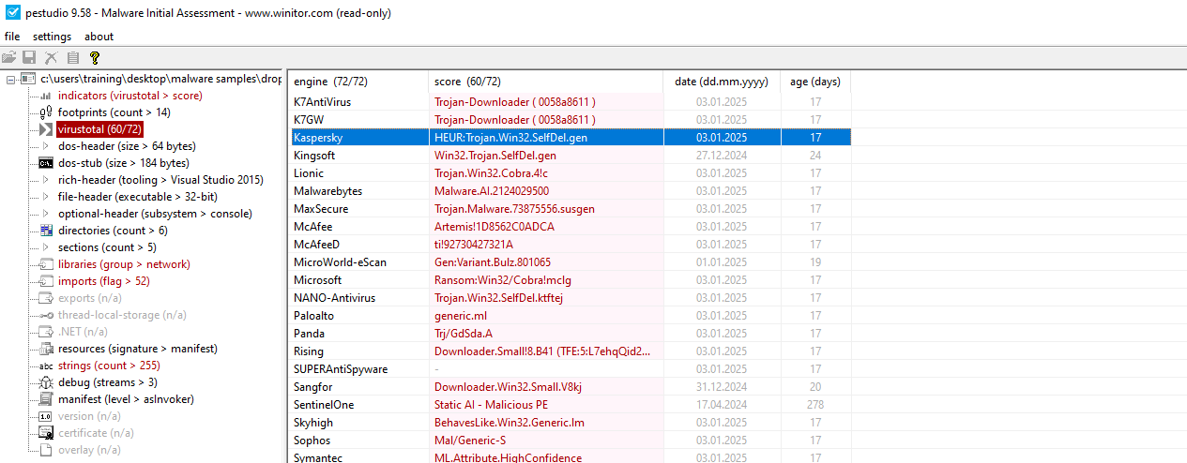The width and height of the screenshot is (1187, 463).
Task: Select the McAfeeD engine row
Action: pos(569,245)
